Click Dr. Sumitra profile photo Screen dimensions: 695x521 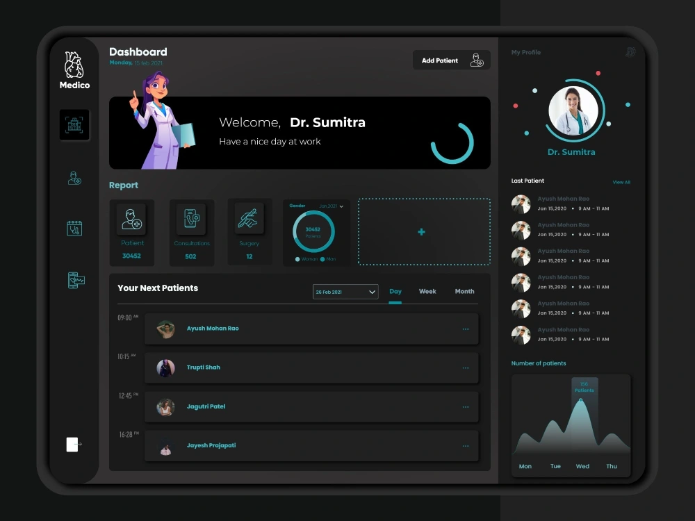573,110
